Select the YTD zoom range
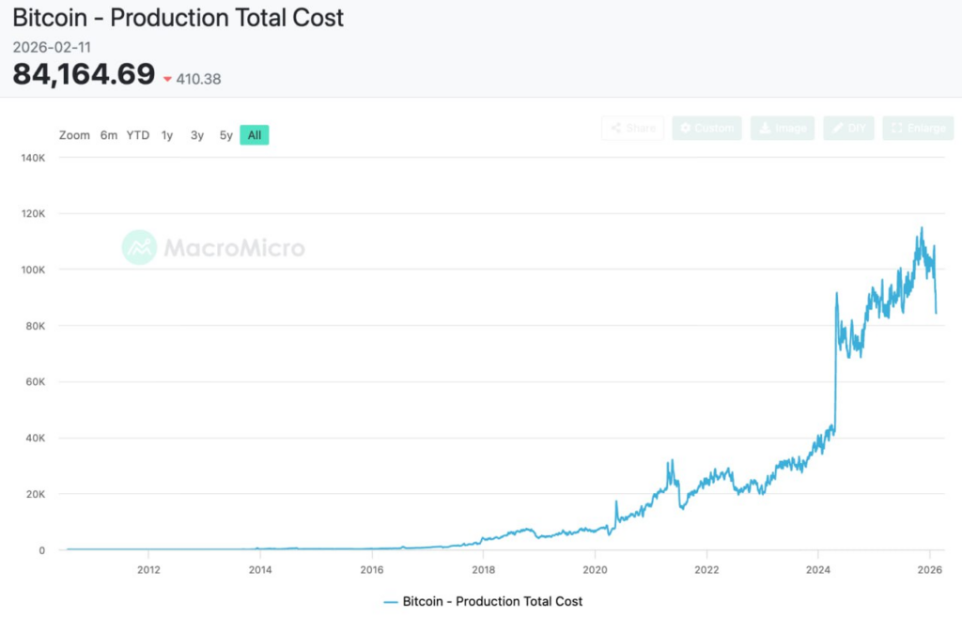Image resolution: width=962 pixels, height=633 pixels. pos(138,135)
